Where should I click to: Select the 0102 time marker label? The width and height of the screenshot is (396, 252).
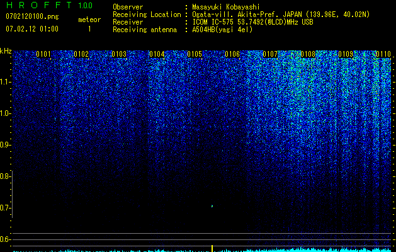tap(81, 54)
